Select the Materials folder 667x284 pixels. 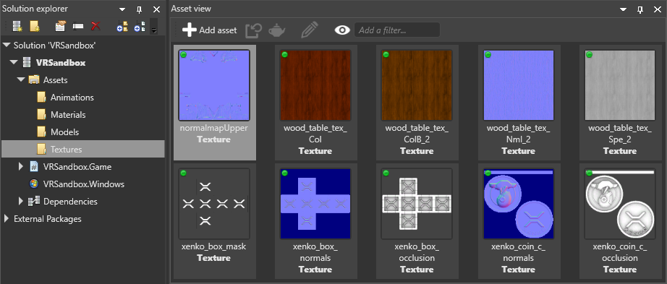point(68,115)
